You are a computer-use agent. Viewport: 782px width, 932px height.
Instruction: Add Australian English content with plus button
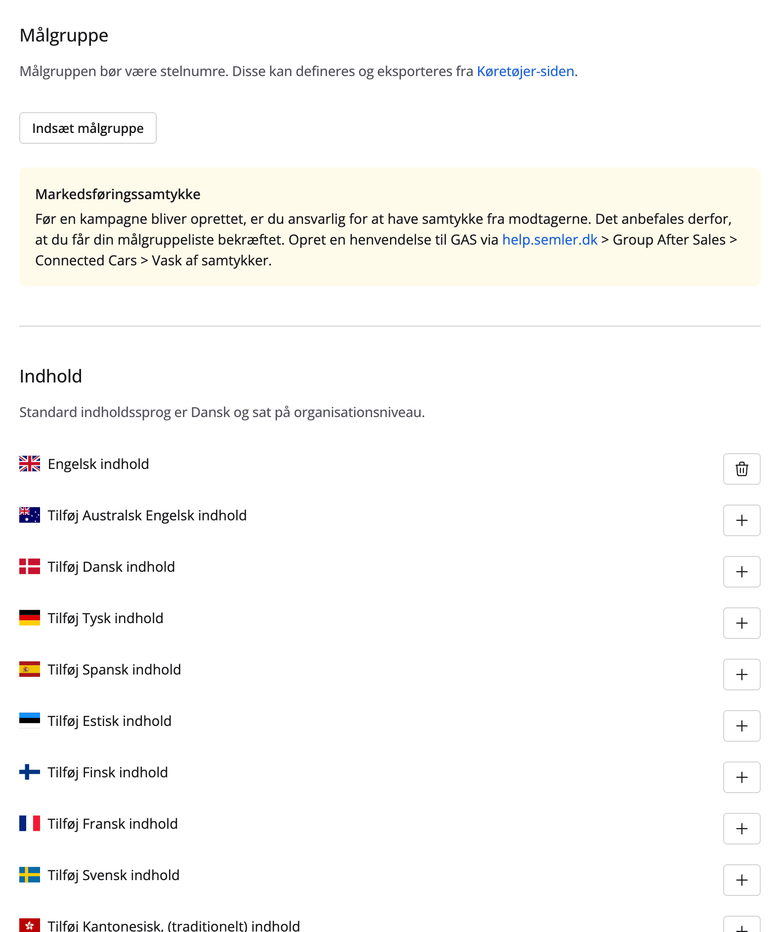(x=741, y=520)
